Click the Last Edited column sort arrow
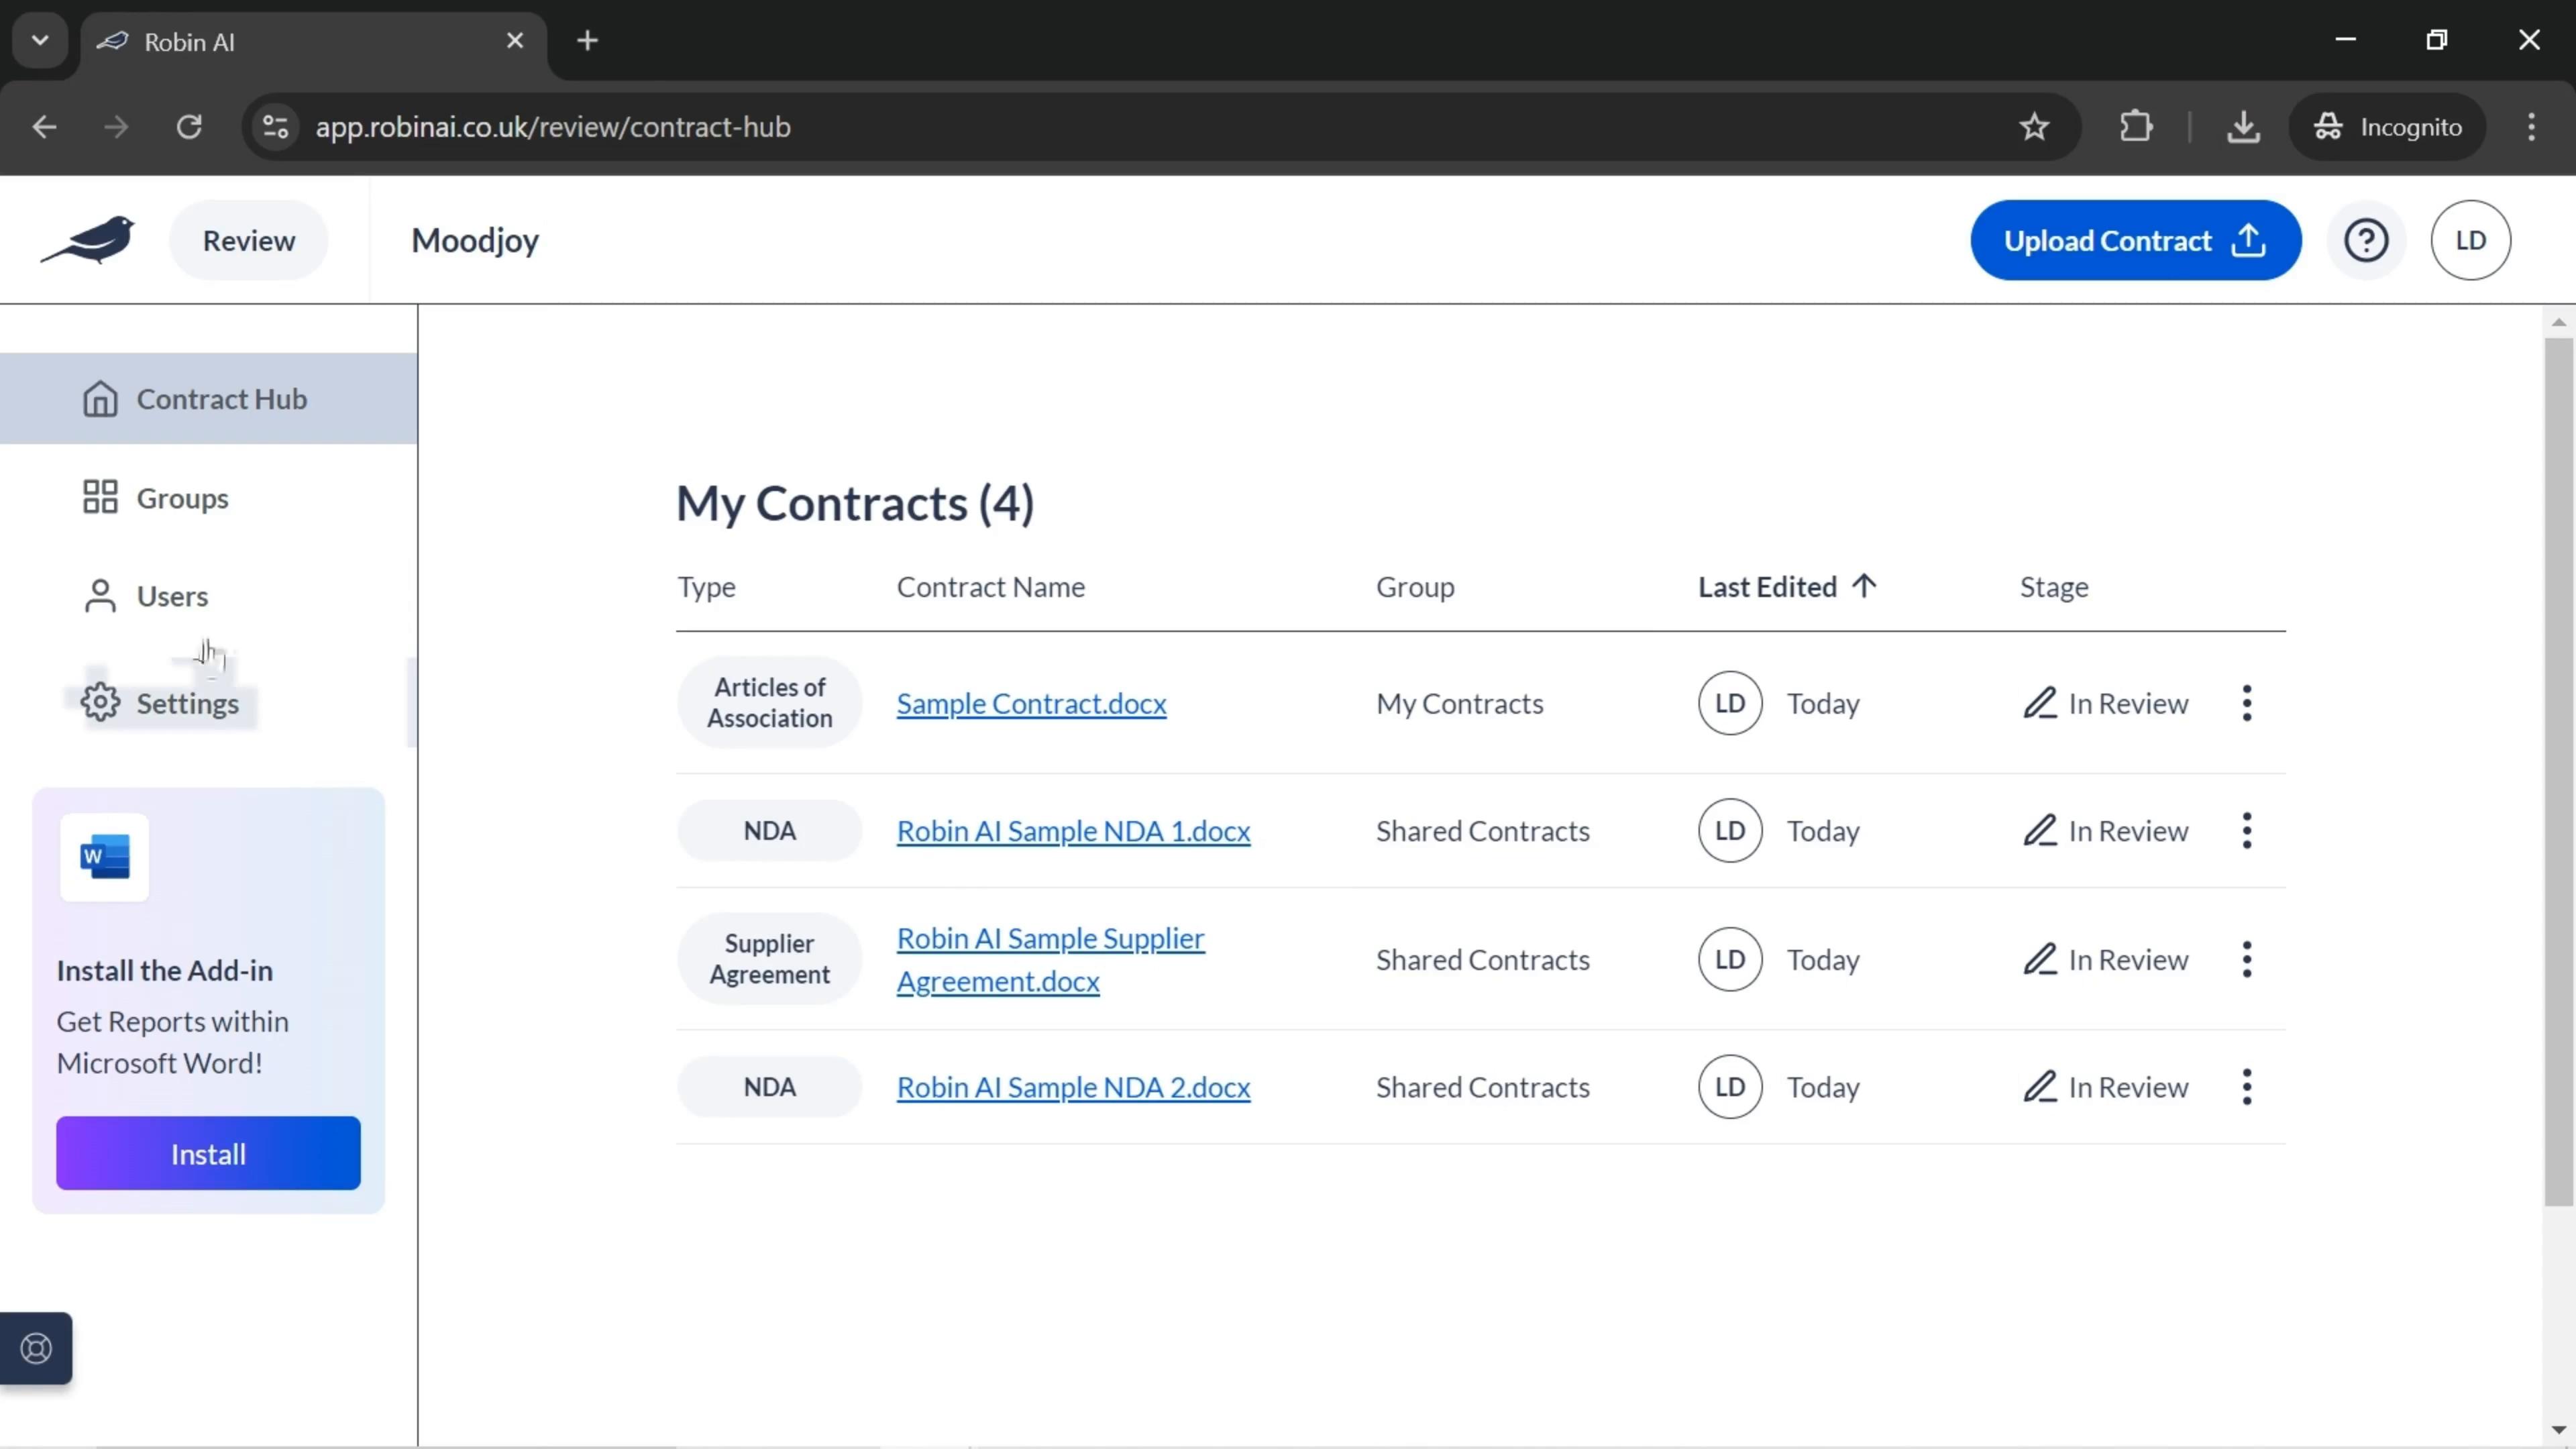This screenshot has height=1449, width=2576. click(x=1865, y=586)
